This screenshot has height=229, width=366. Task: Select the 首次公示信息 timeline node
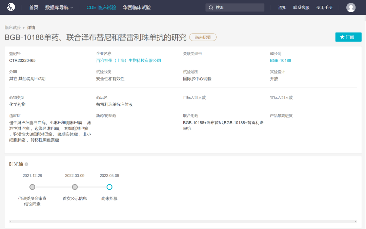pyautogui.click(x=75, y=187)
